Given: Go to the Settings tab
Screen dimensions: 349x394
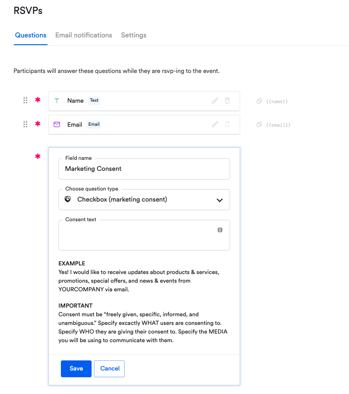Looking at the screenshot, I should click(x=134, y=35).
